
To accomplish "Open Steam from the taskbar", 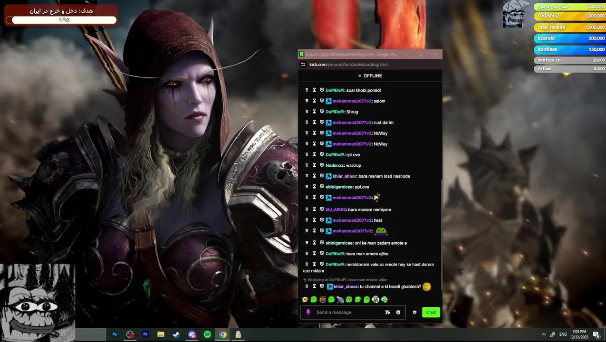I will coord(176,334).
